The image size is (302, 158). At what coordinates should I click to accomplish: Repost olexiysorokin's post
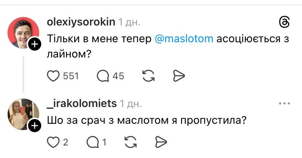pos(147,76)
